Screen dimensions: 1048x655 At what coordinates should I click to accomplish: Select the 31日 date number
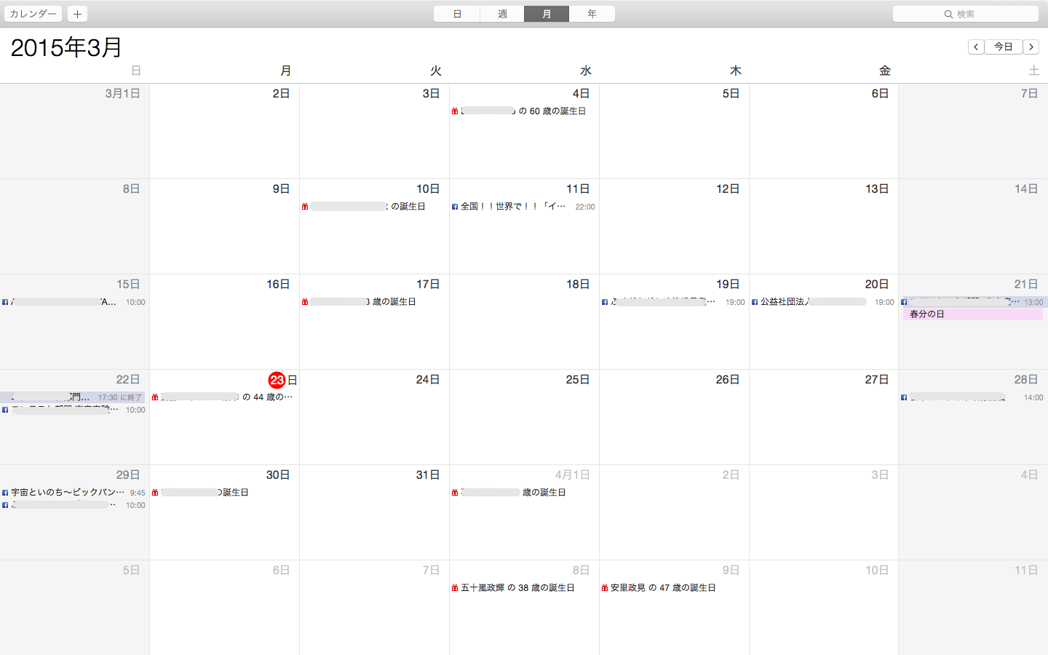428,475
